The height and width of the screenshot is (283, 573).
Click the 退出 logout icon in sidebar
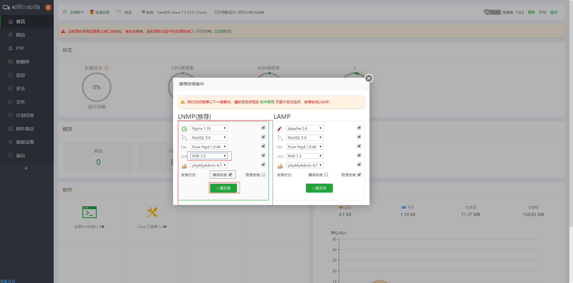coord(10,155)
